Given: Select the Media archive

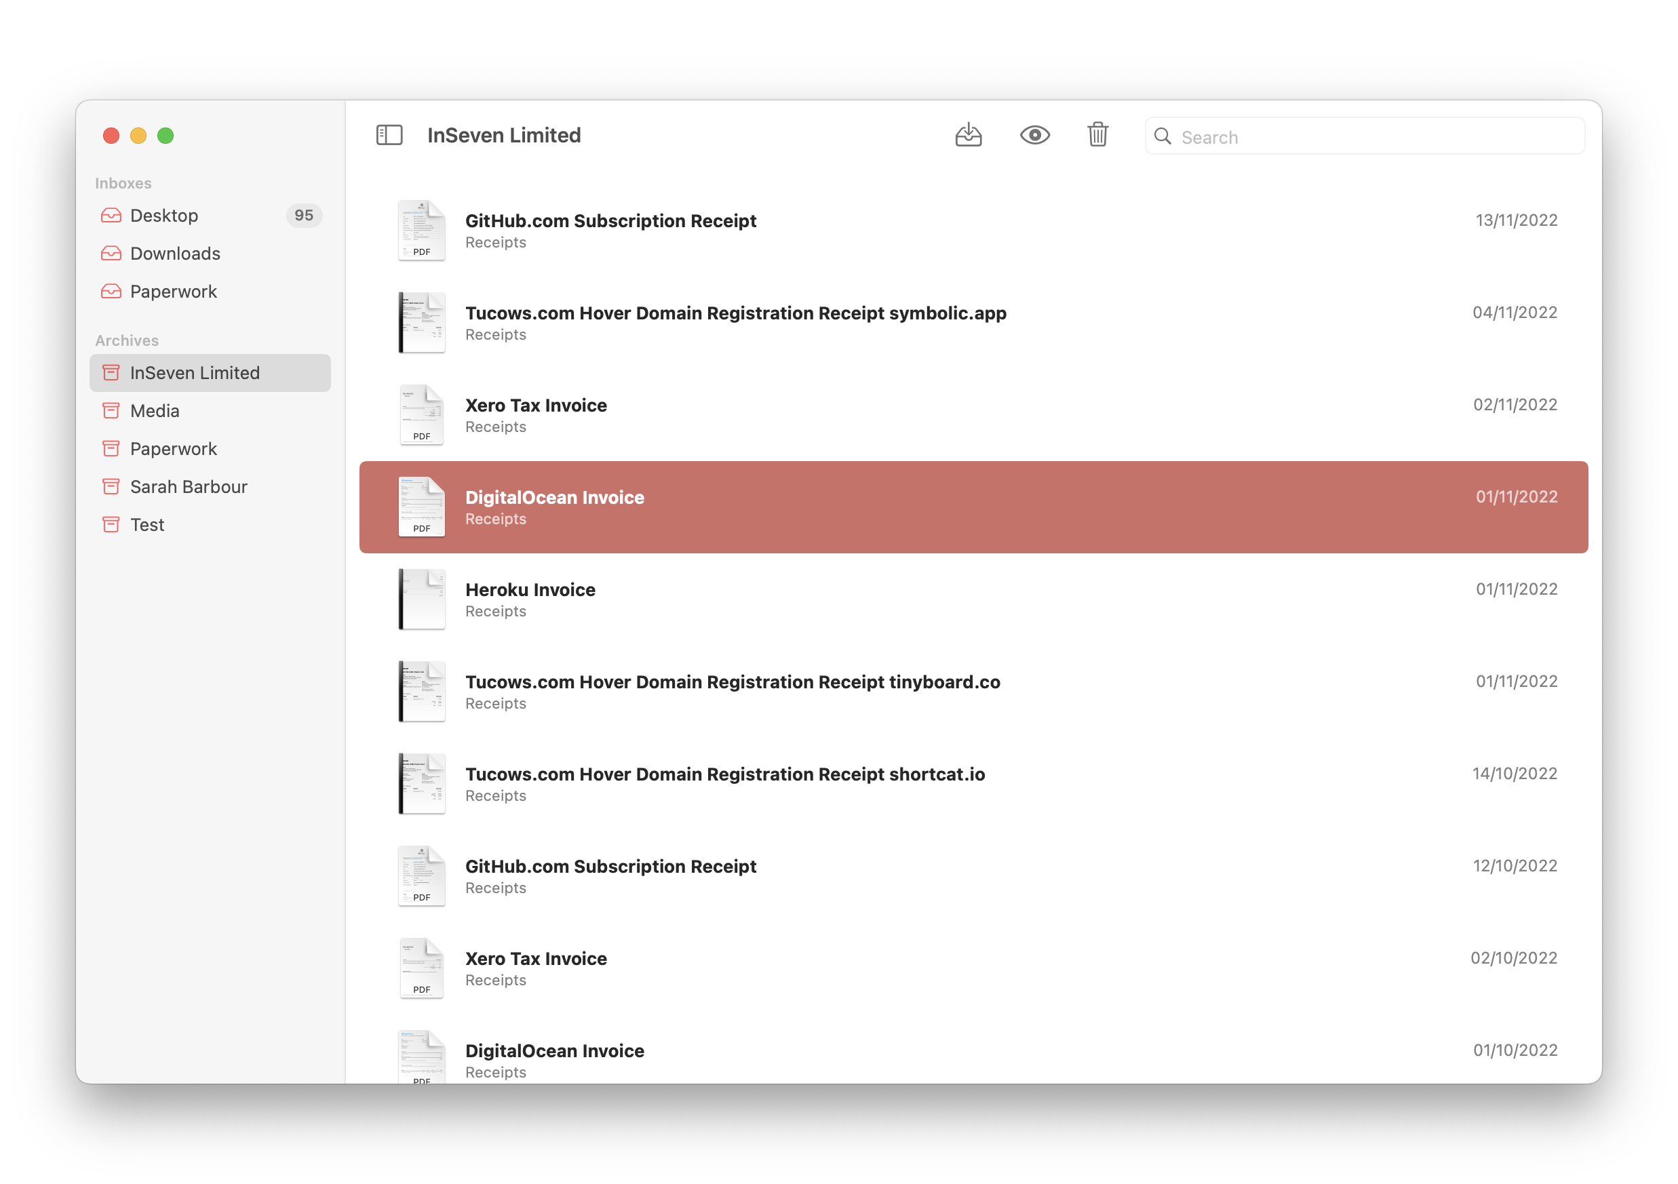Looking at the screenshot, I should point(210,411).
